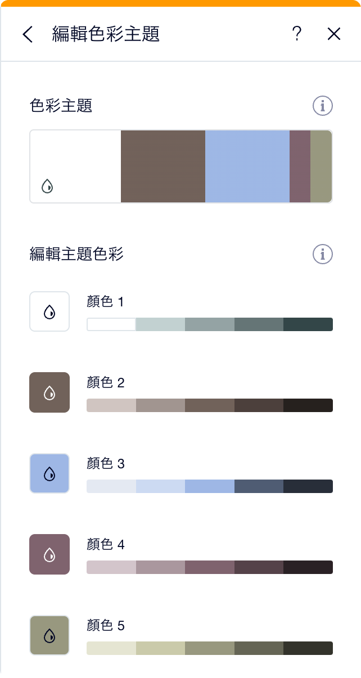Select olive strip in theme palette preview

tap(321, 166)
